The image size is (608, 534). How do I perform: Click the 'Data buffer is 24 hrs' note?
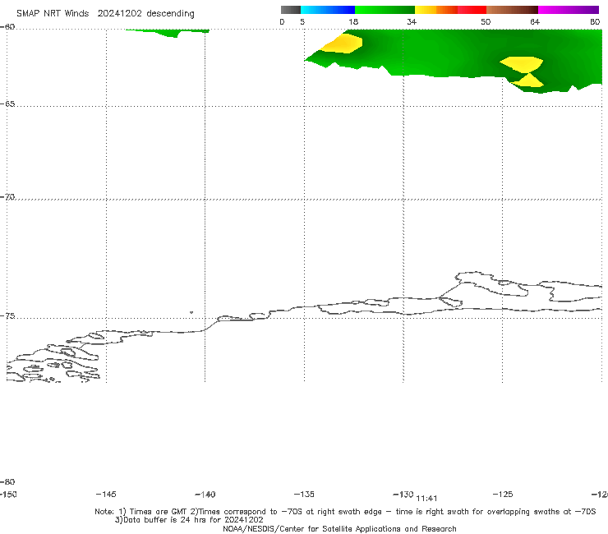pyautogui.click(x=189, y=520)
